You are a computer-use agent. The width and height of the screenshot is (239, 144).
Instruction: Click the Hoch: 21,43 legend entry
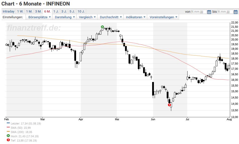(x=25, y=136)
